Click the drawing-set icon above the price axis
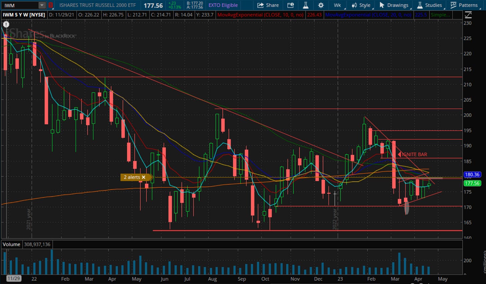The height and width of the screenshot is (284, 486). coord(468,15)
